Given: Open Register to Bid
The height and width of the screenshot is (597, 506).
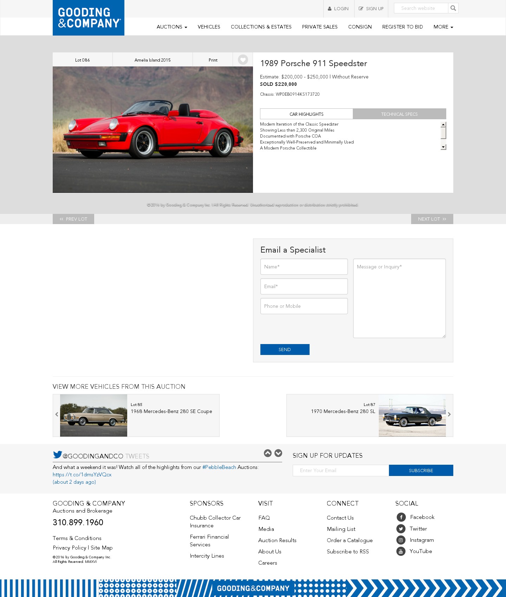Looking at the screenshot, I should (x=402, y=27).
